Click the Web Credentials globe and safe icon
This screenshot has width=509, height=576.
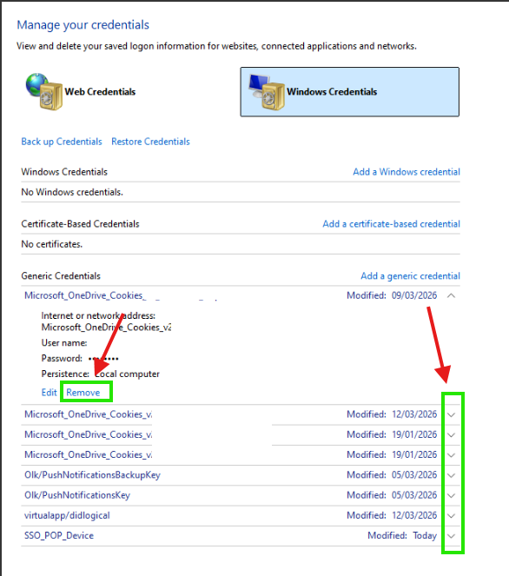coord(44,91)
